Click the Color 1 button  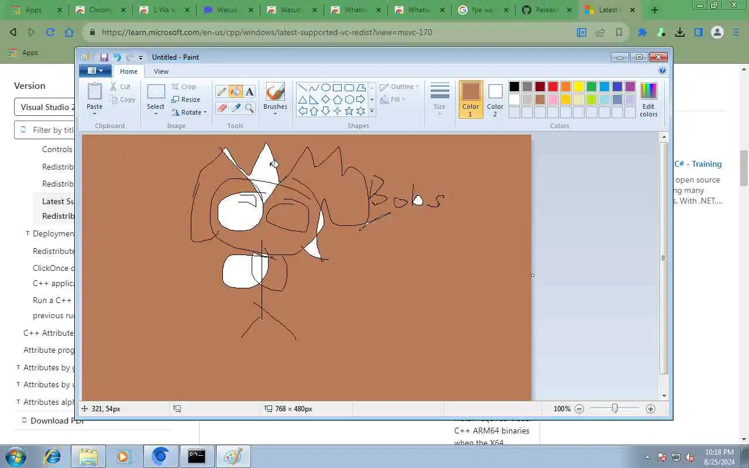470,99
